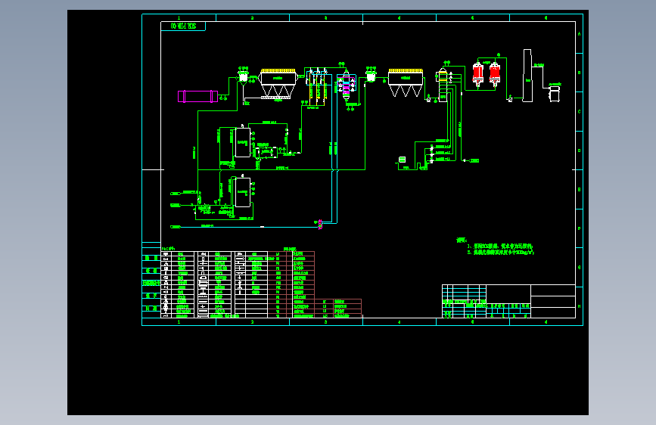Select the brown-bordered code table
Screen dimensions: 656x425
[x=314, y=284]
